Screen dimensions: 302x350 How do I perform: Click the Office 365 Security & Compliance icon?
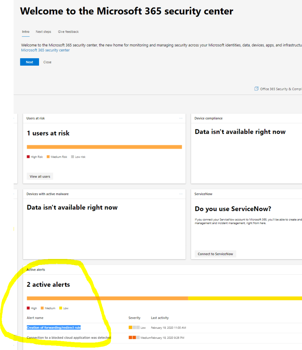(x=256, y=89)
